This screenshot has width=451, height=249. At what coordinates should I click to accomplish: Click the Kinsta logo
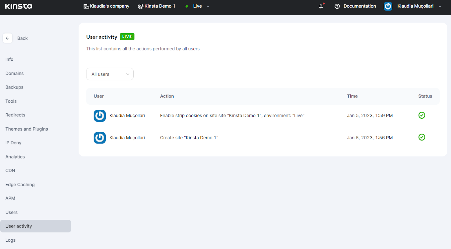pos(19,6)
